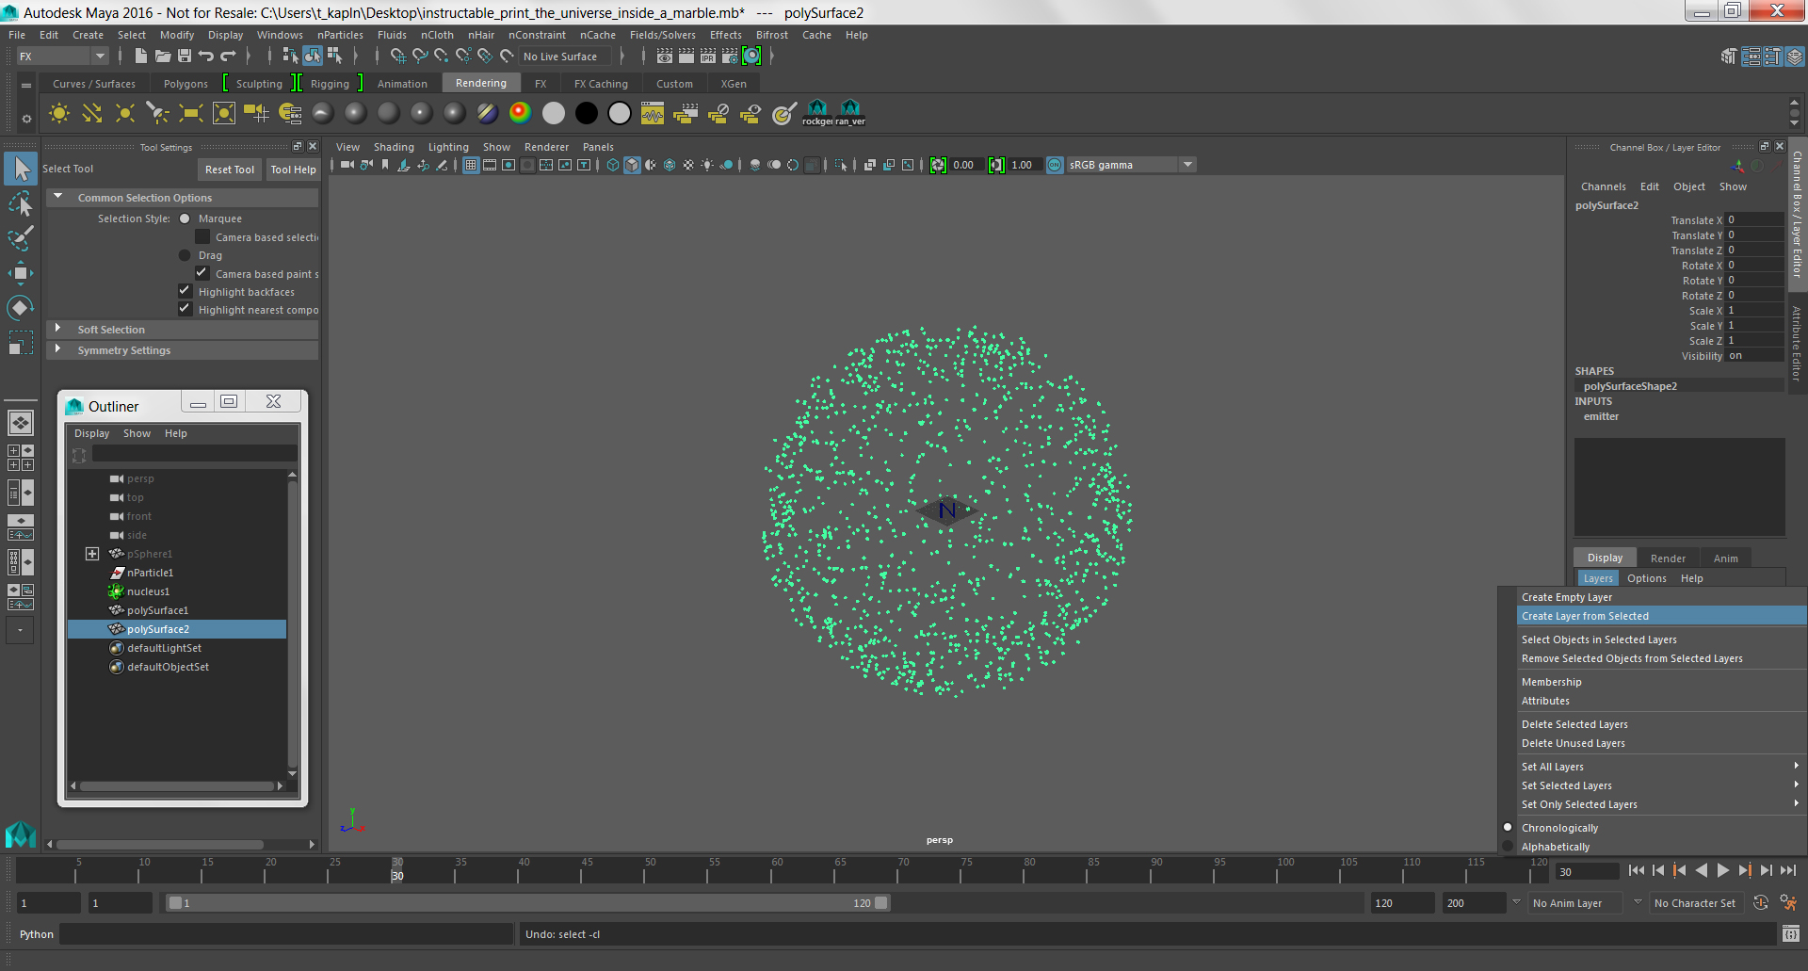Click the Save Scene floppy icon
This screenshot has width=1808, height=971.
pyautogui.click(x=185, y=57)
